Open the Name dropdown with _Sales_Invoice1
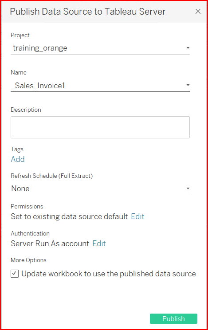This screenshot has height=330, width=208. [x=100, y=86]
